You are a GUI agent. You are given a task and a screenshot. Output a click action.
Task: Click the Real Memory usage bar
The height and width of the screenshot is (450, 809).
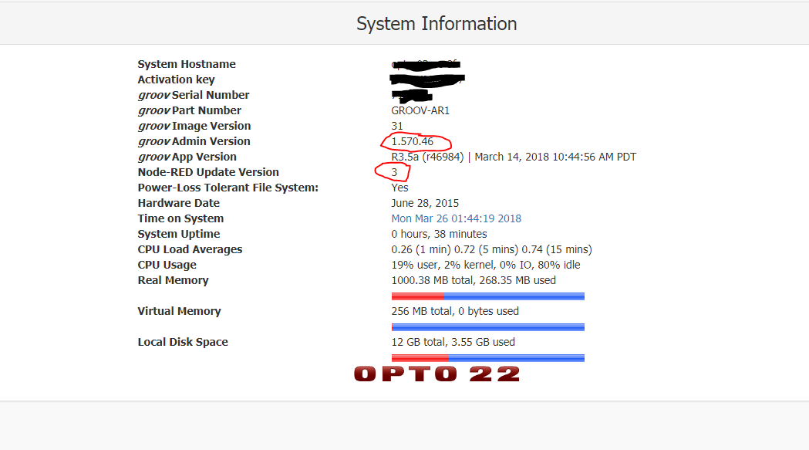[488, 296]
